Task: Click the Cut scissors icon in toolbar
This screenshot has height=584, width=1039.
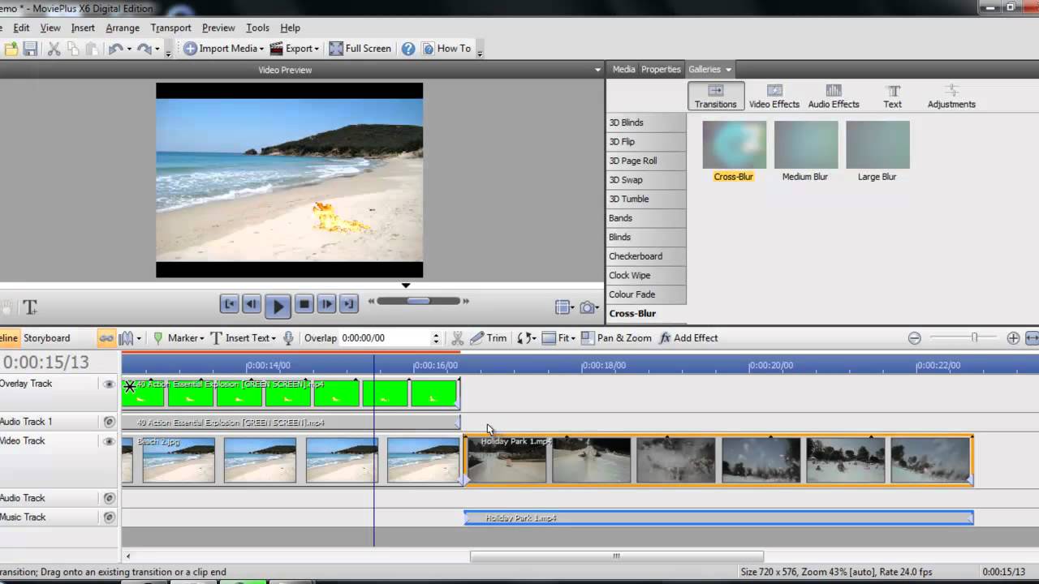Action: click(x=54, y=49)
